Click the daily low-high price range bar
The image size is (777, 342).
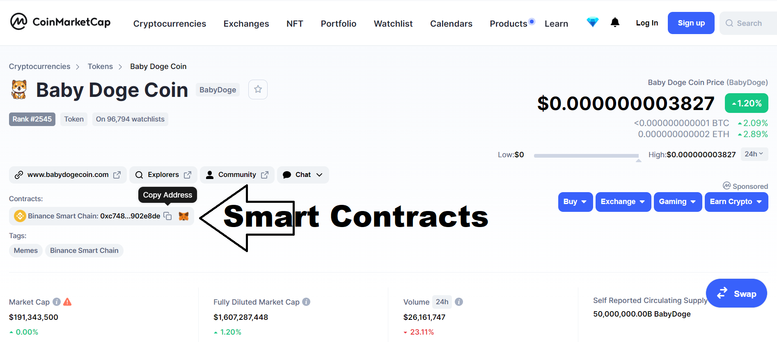click(x=586, y=155)
